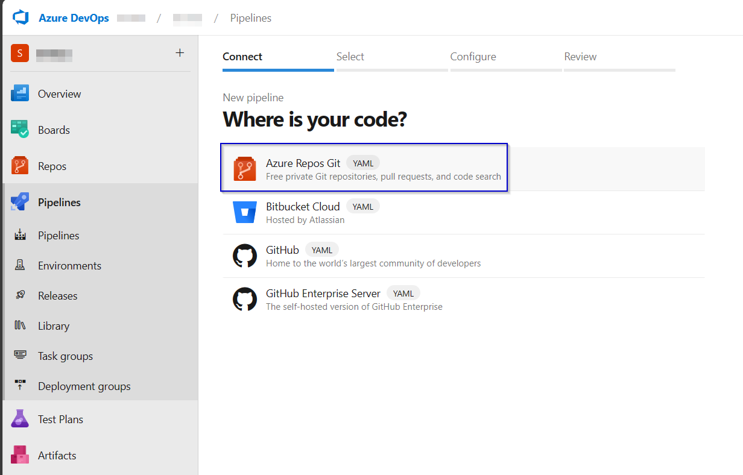Click the red S project avatar
The height and width of the screenshot is (475, 743).
pyautogui.click(x=20, y=53)
